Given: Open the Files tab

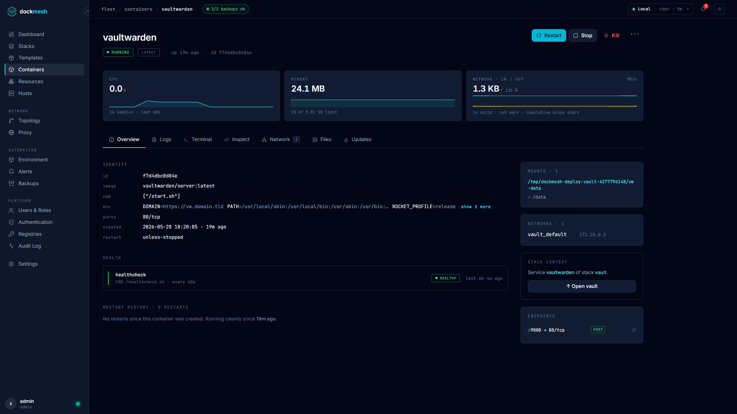Looking at the screenshot, I should click(322, 140).
